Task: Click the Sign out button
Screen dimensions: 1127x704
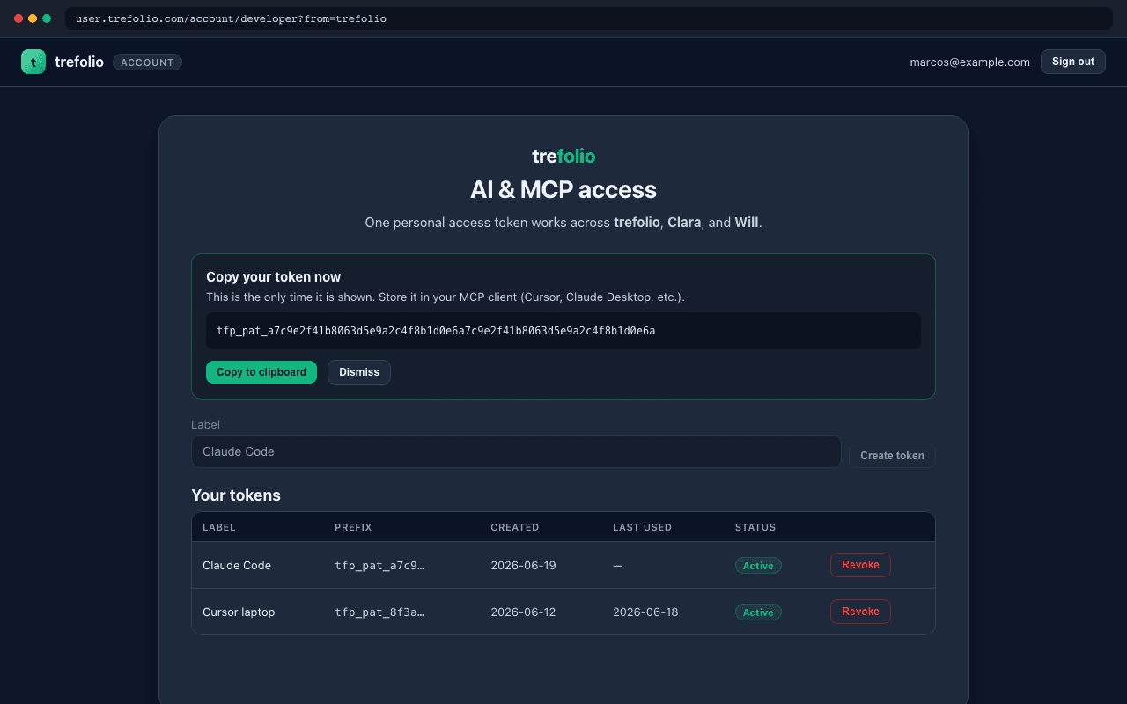Action: click(x=1072, y=62)
